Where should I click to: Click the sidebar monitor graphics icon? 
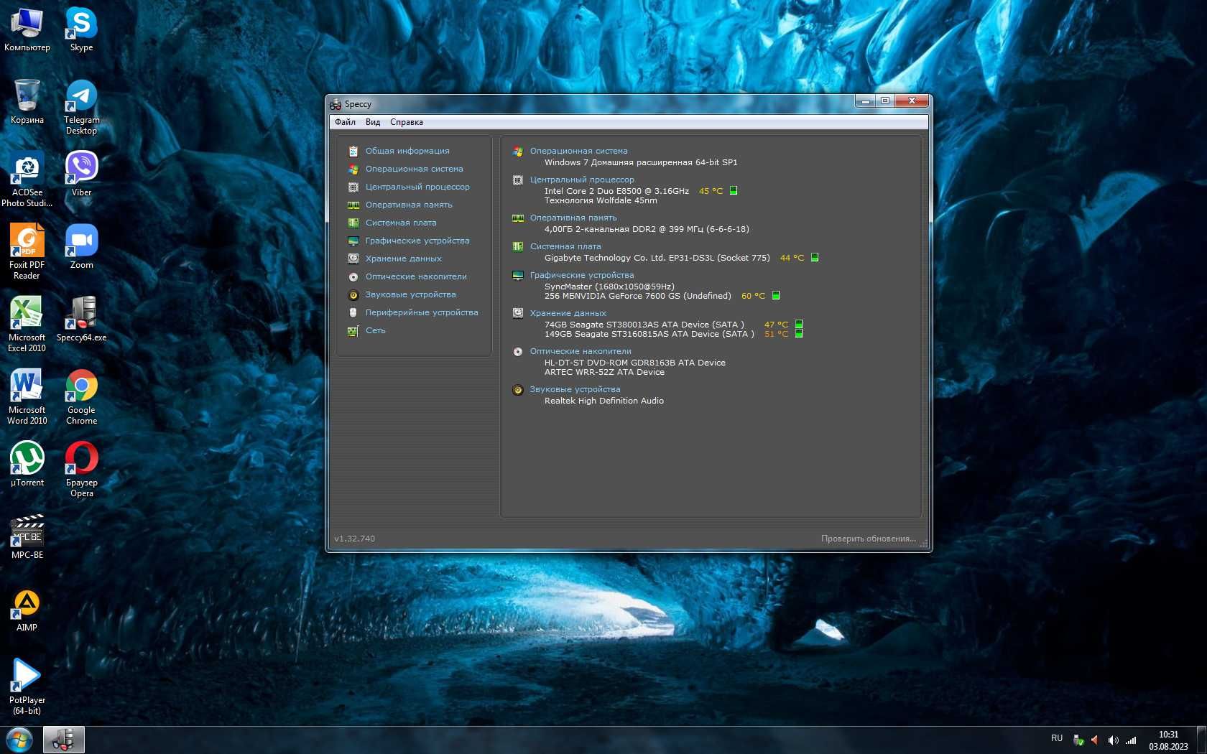coord(353,241)
